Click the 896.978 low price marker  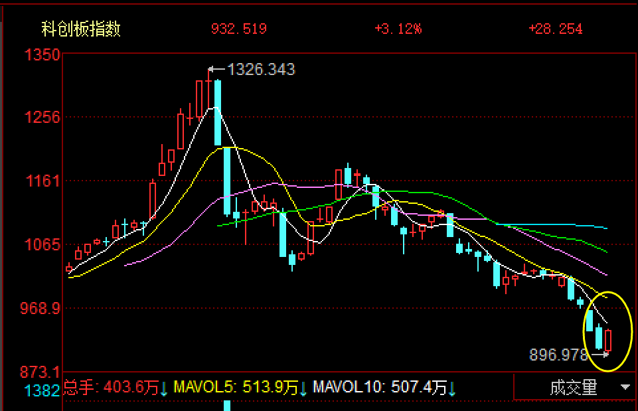pyautogui.click(x=558, y=355)
